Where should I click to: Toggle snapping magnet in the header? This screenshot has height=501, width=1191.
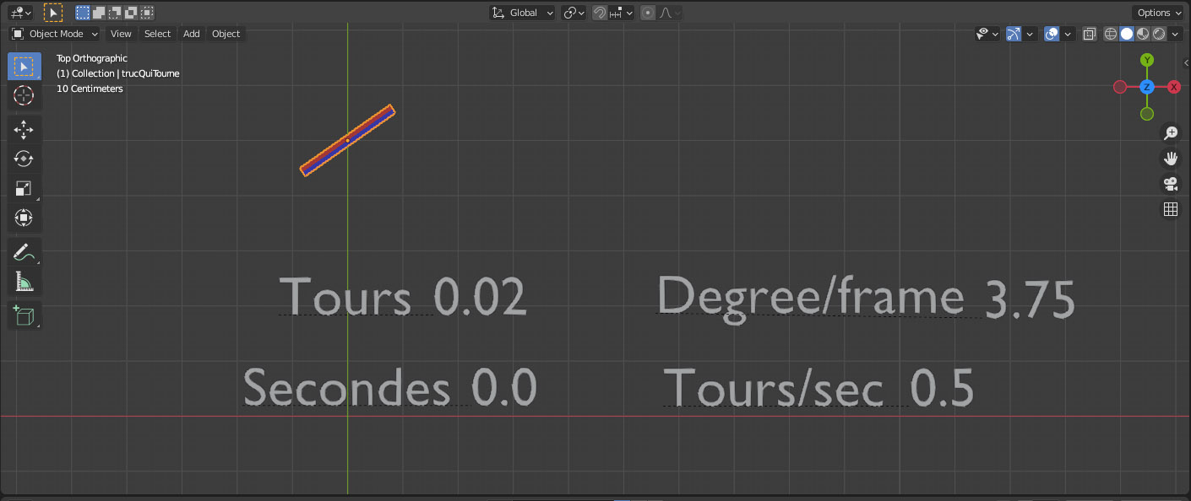click(x=600, y=13)
